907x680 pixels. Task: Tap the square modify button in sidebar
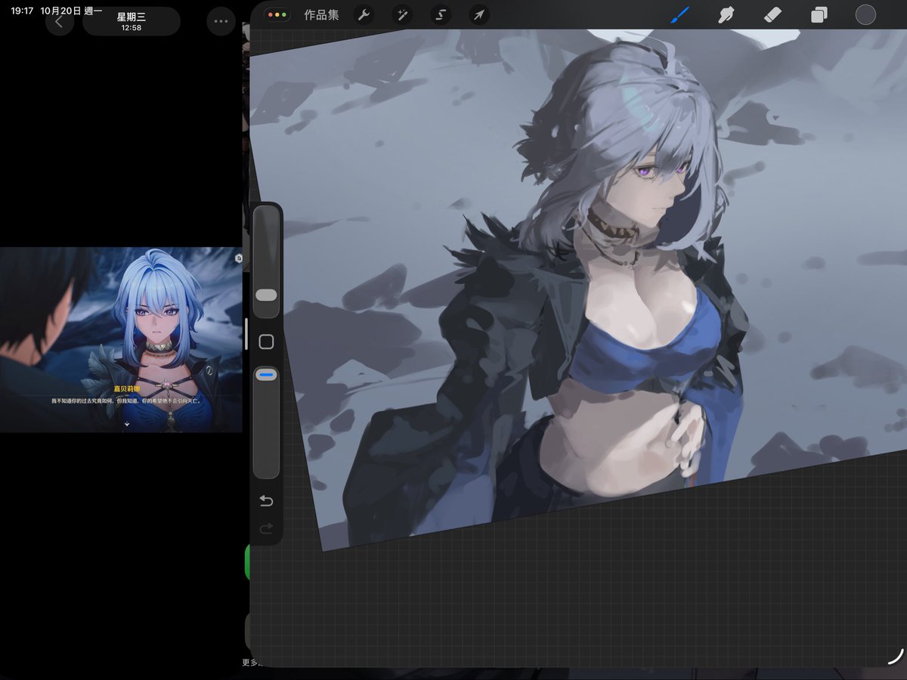(x=266, y=342)
